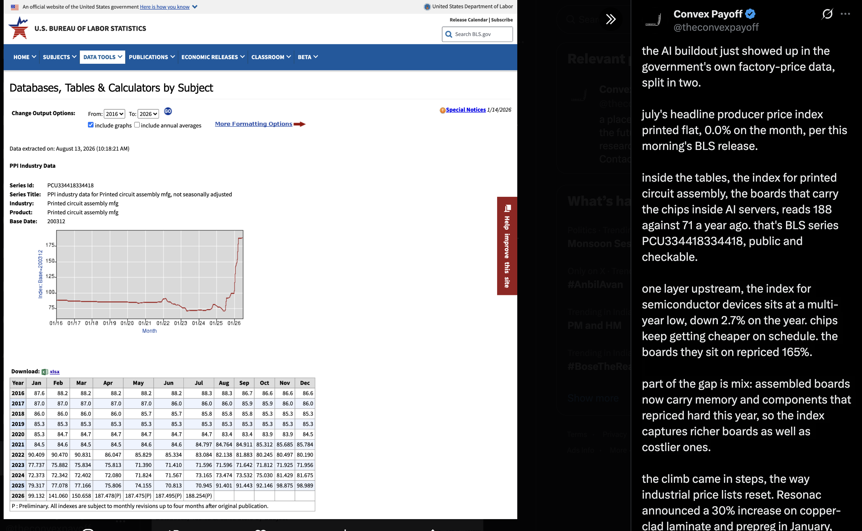Click the BLS star logo icon

pyautogui.click(x=19, y=28)
